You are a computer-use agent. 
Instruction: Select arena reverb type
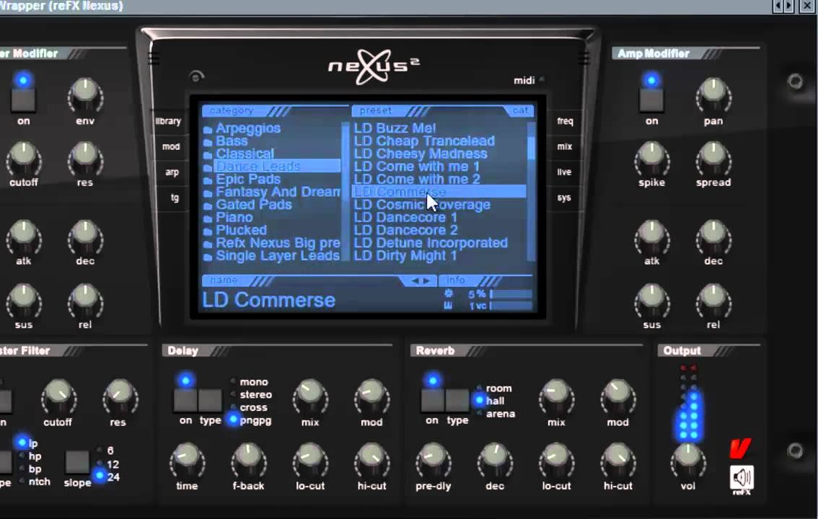click(x=495, y=414)
